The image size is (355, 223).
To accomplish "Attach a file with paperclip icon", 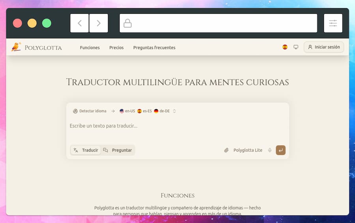I will (226, 150).
